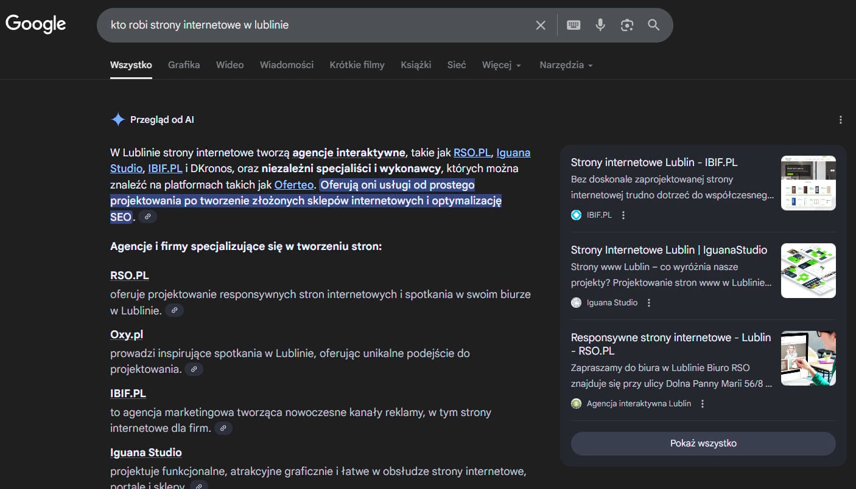Click the 'Agencja interaktywna Lublin' source name
The height and width of the screenshot is (489, 856).
639,403
